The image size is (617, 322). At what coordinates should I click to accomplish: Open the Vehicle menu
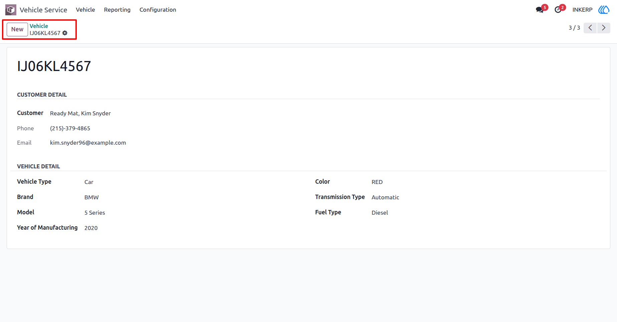pyautogui.click(x=85, y=10)
